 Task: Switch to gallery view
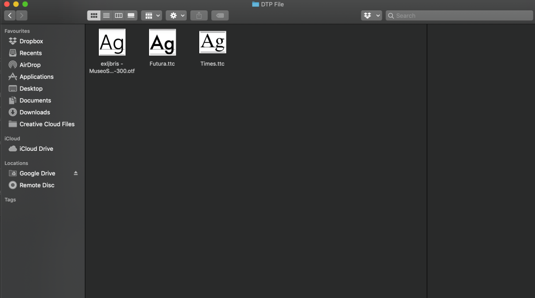click(131, 16)
